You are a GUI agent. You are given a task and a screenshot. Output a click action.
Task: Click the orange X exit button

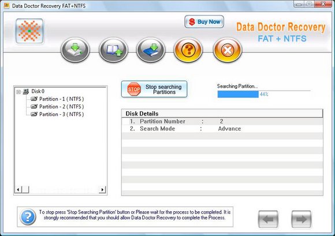click(x=228, y=50)
